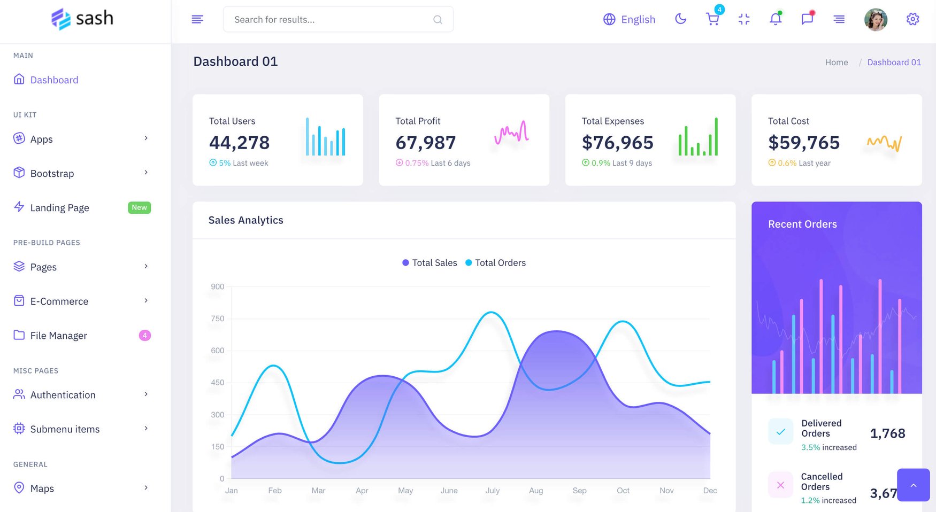
Task: Expand the Apps submenu chevron
Action: coord(146,138)
